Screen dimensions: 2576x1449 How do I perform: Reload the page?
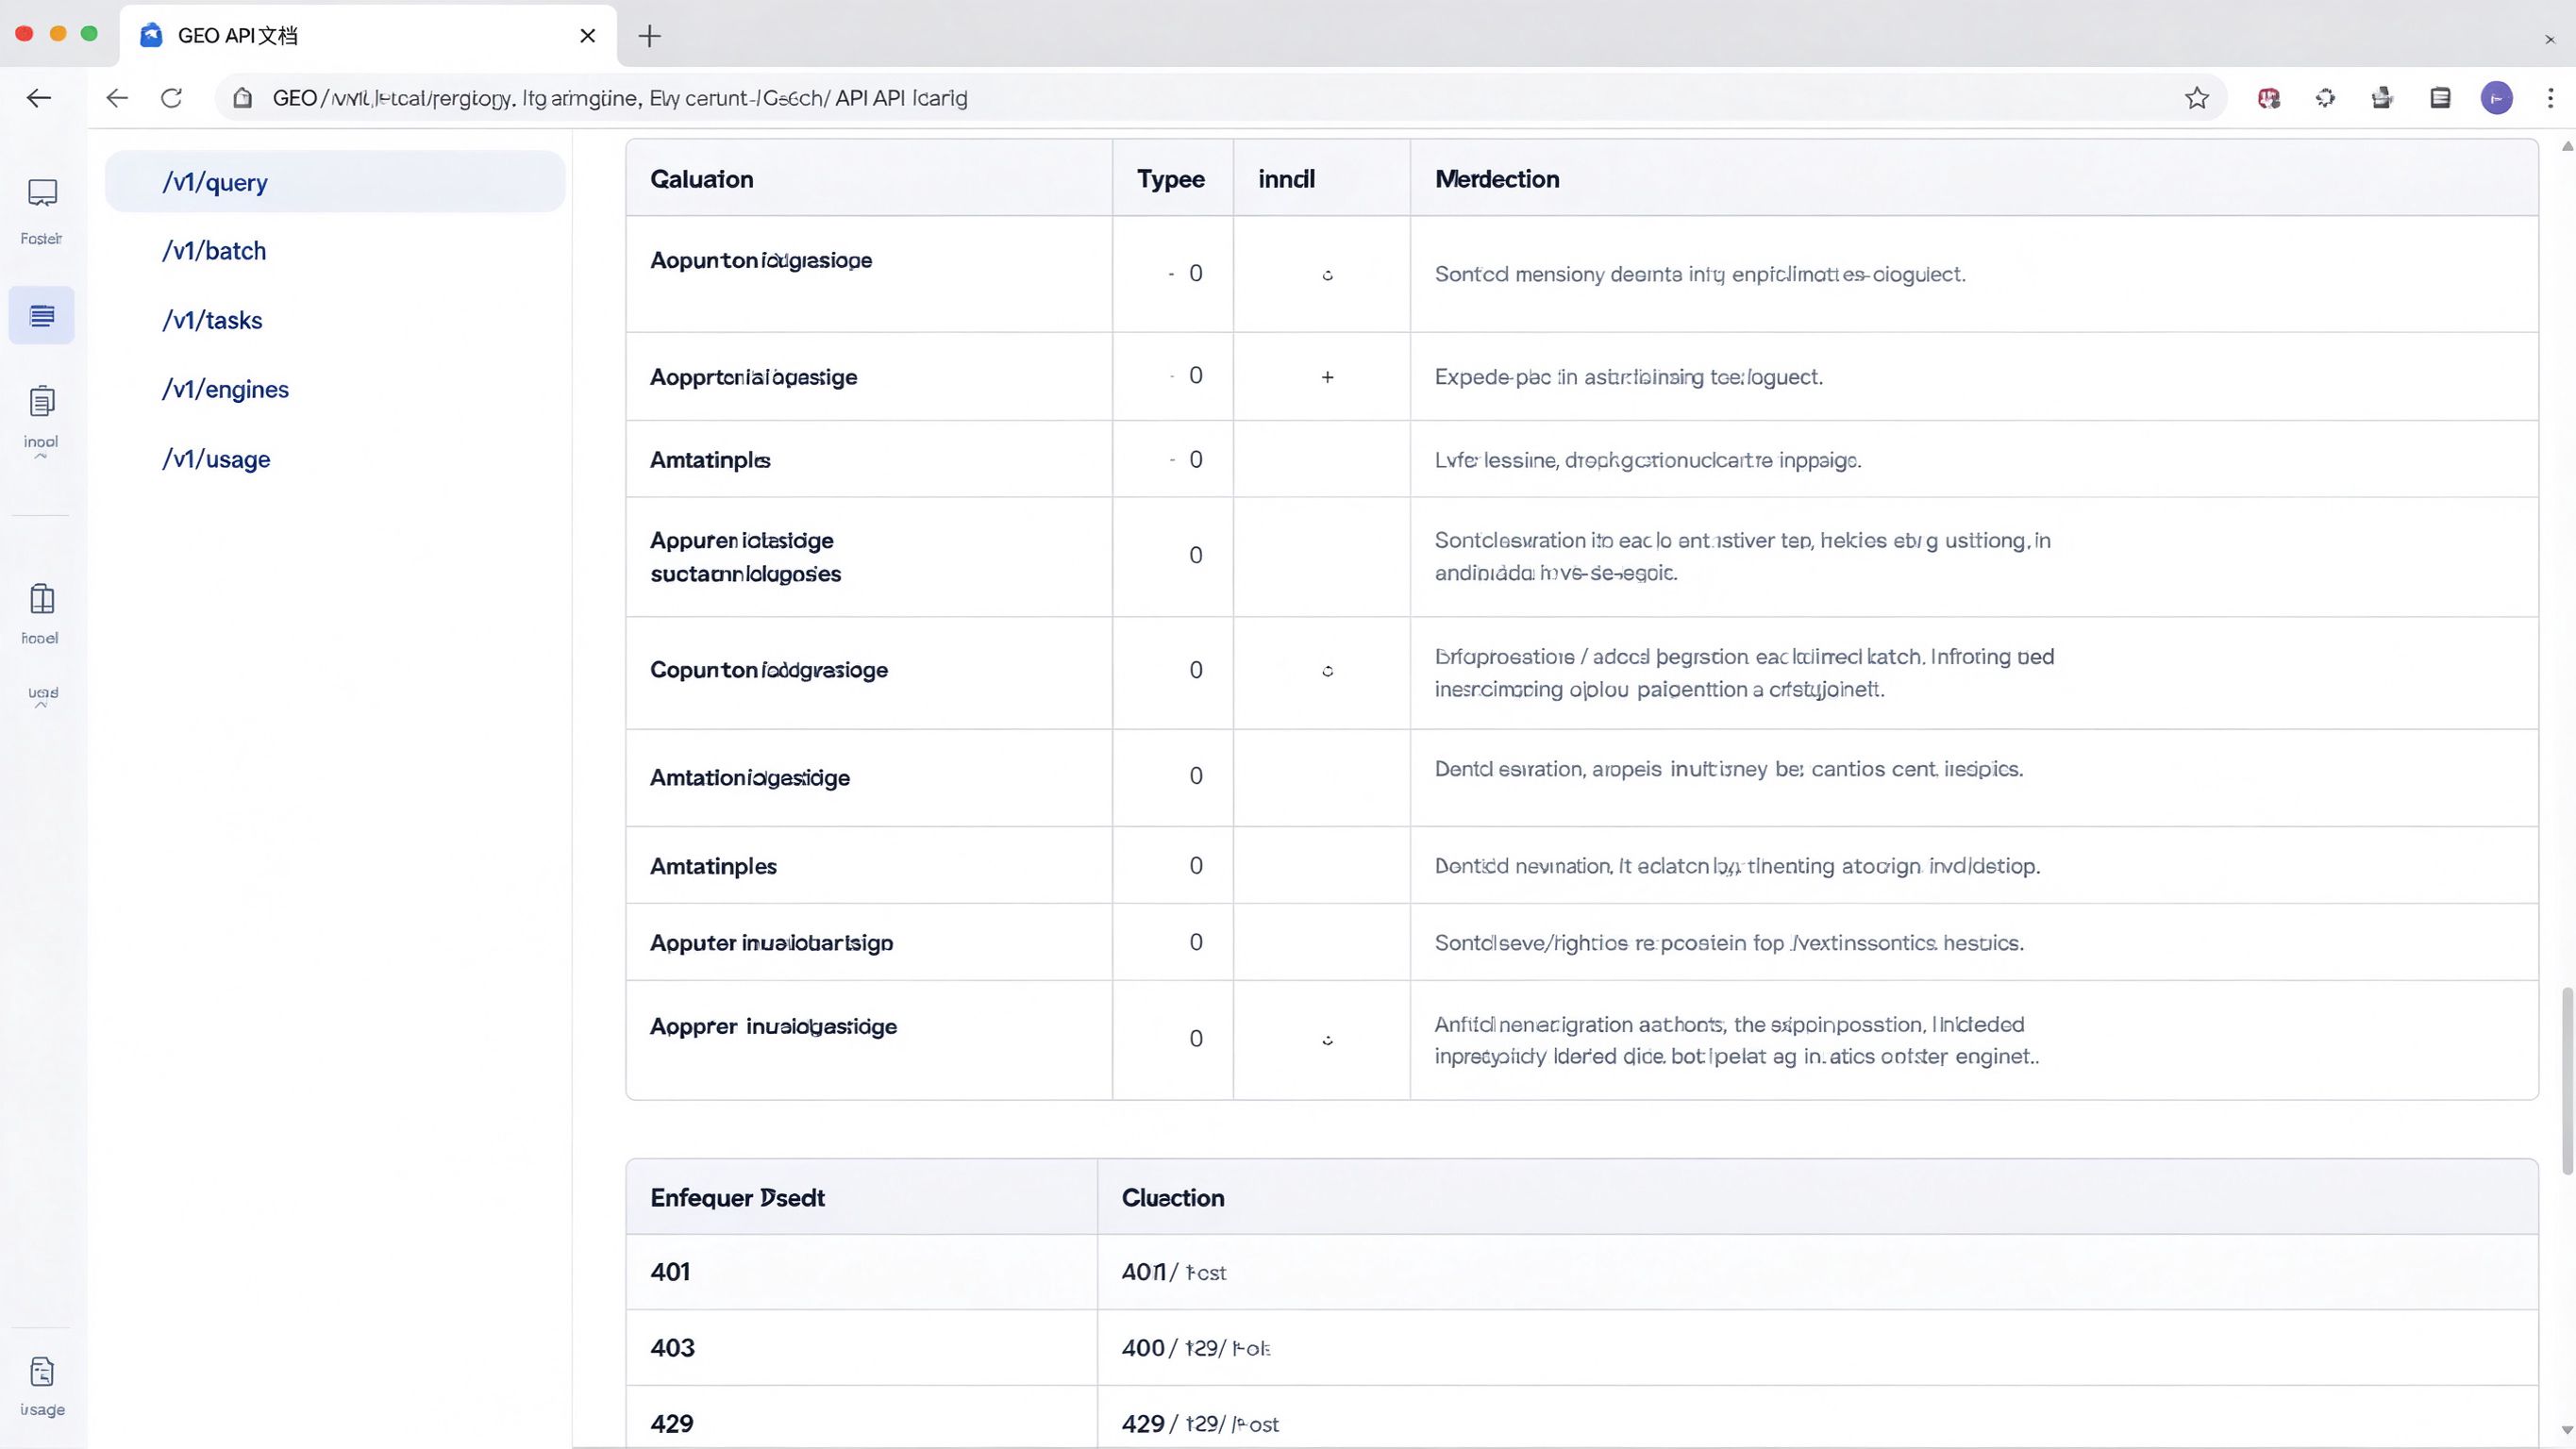point(172,98)
